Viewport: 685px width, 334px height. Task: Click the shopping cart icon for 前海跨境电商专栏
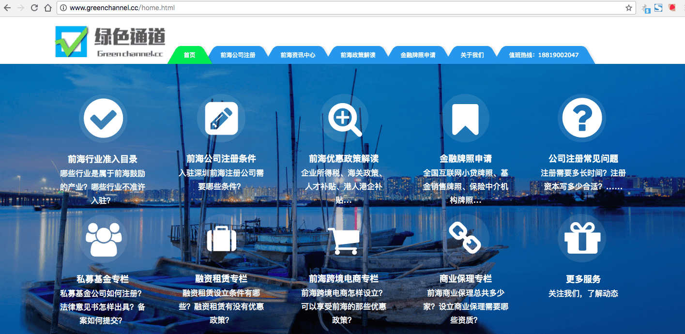(344, 239)
